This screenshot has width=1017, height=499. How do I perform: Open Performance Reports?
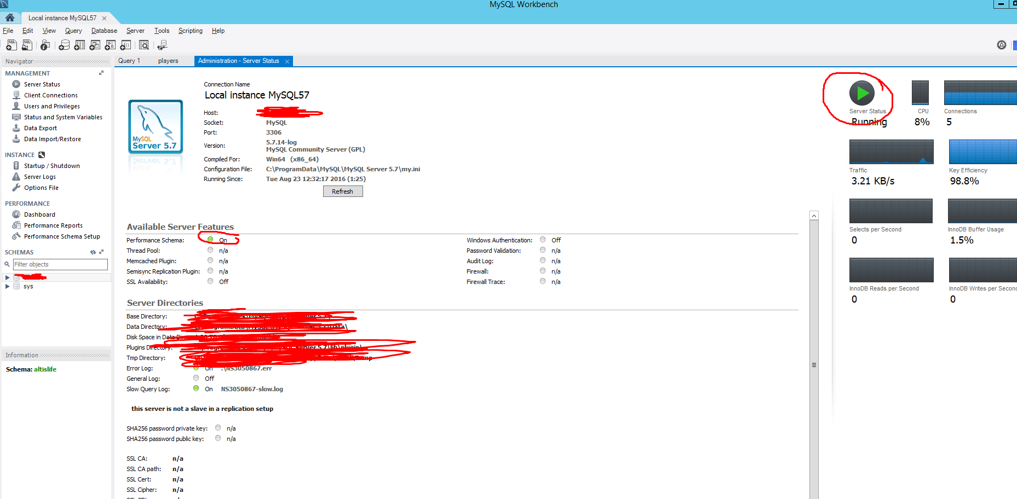(53, 225)
